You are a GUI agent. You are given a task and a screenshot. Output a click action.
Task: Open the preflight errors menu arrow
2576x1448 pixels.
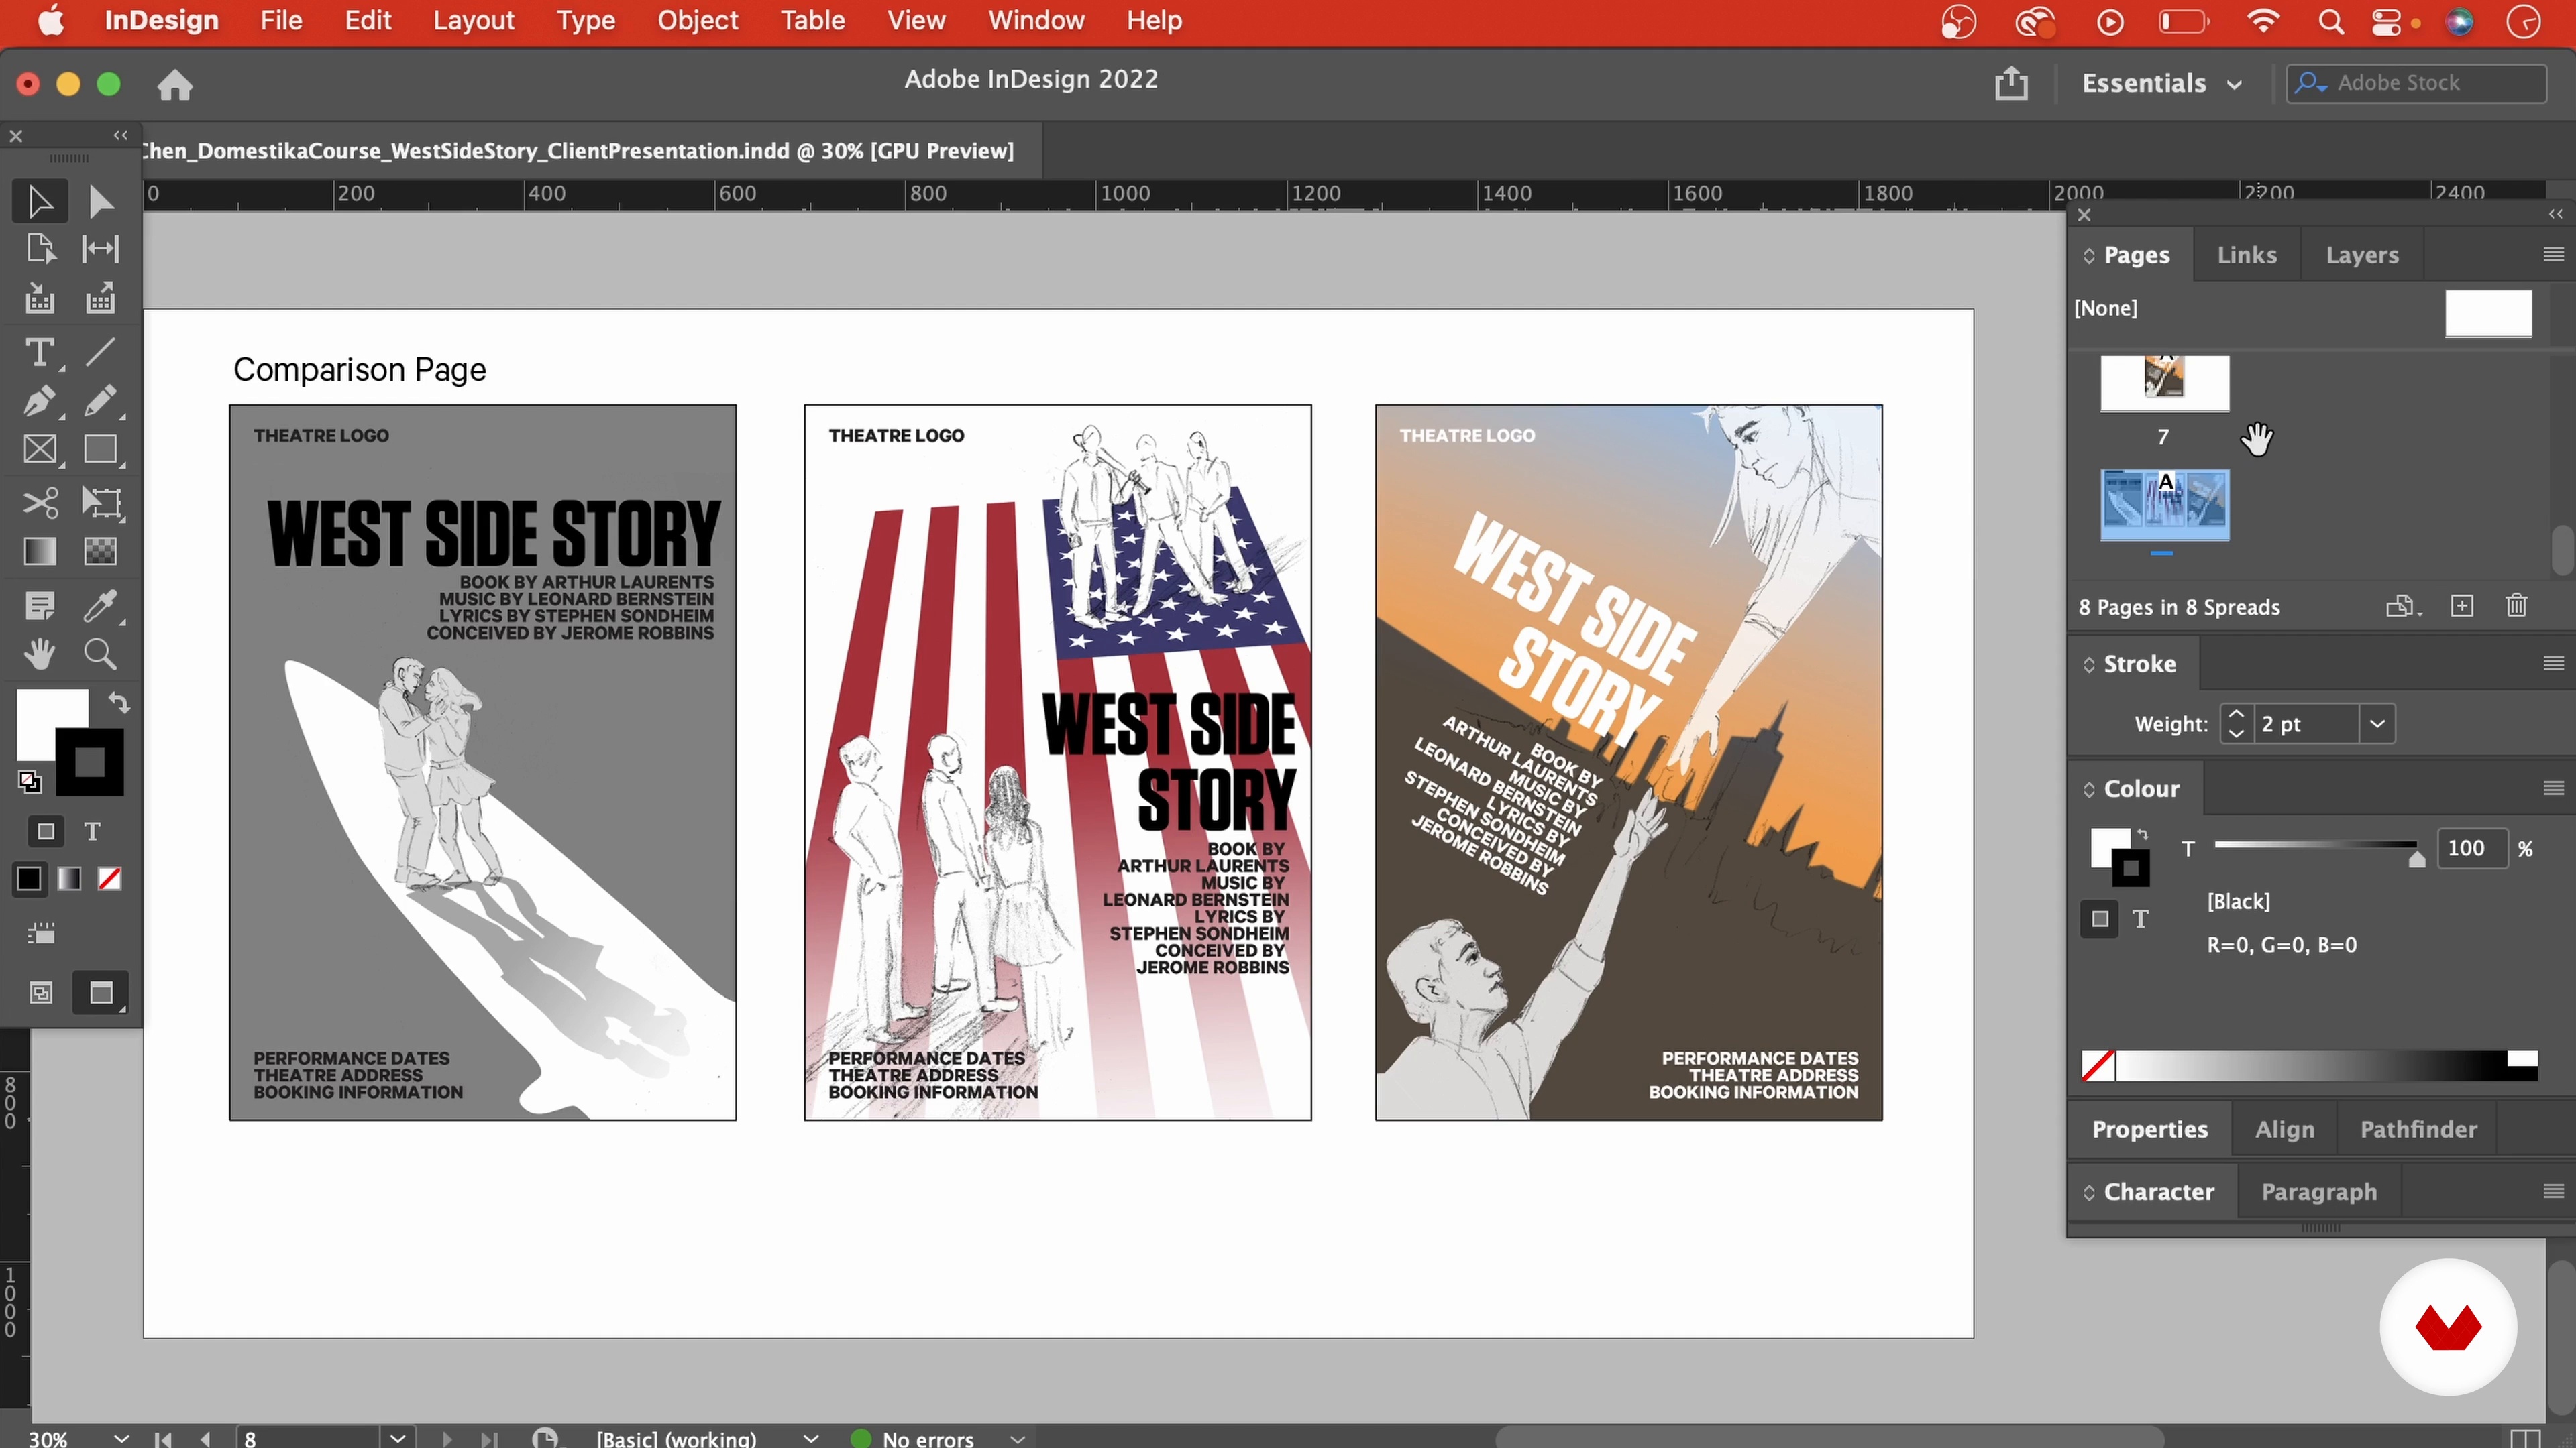[1017, 1438]
